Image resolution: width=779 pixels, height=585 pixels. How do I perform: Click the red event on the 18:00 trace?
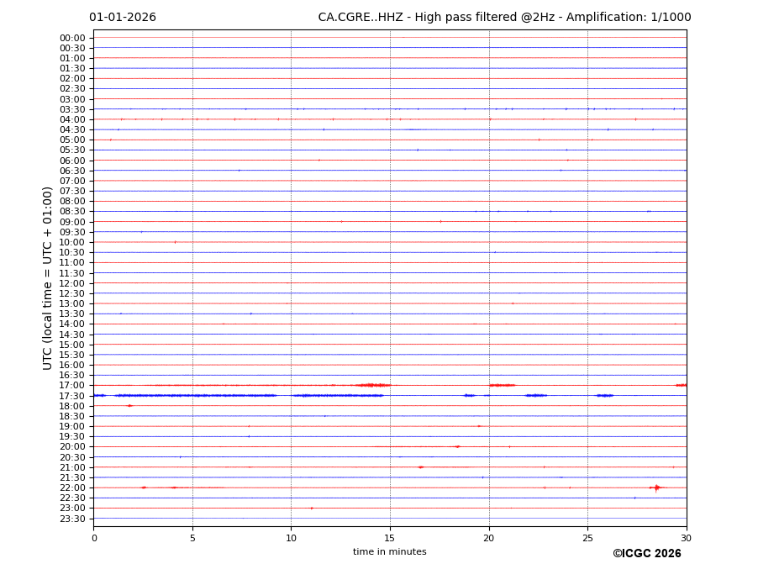click(x=129, y=405)
